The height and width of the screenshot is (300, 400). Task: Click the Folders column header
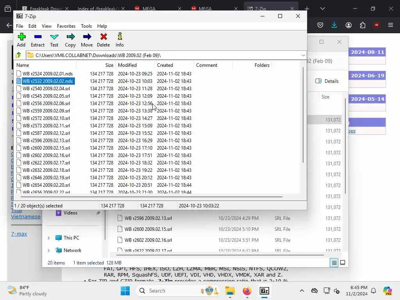[252, 65]
